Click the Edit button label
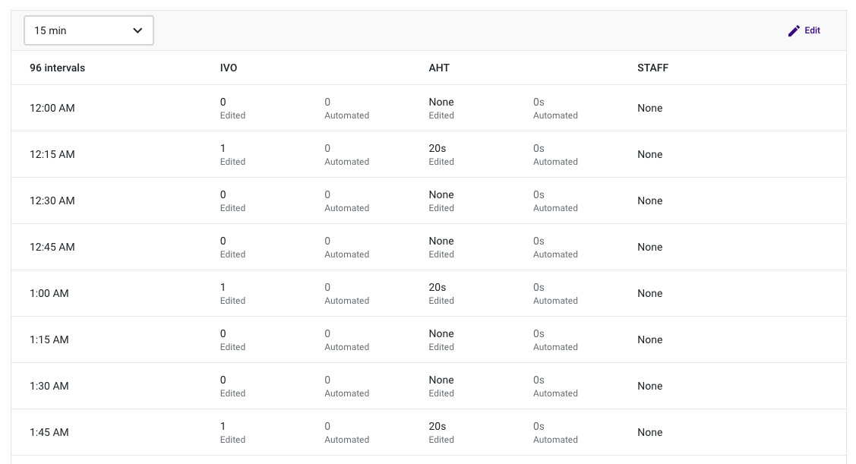The height and width of the screenshot is (464, 856). point(813,31)
